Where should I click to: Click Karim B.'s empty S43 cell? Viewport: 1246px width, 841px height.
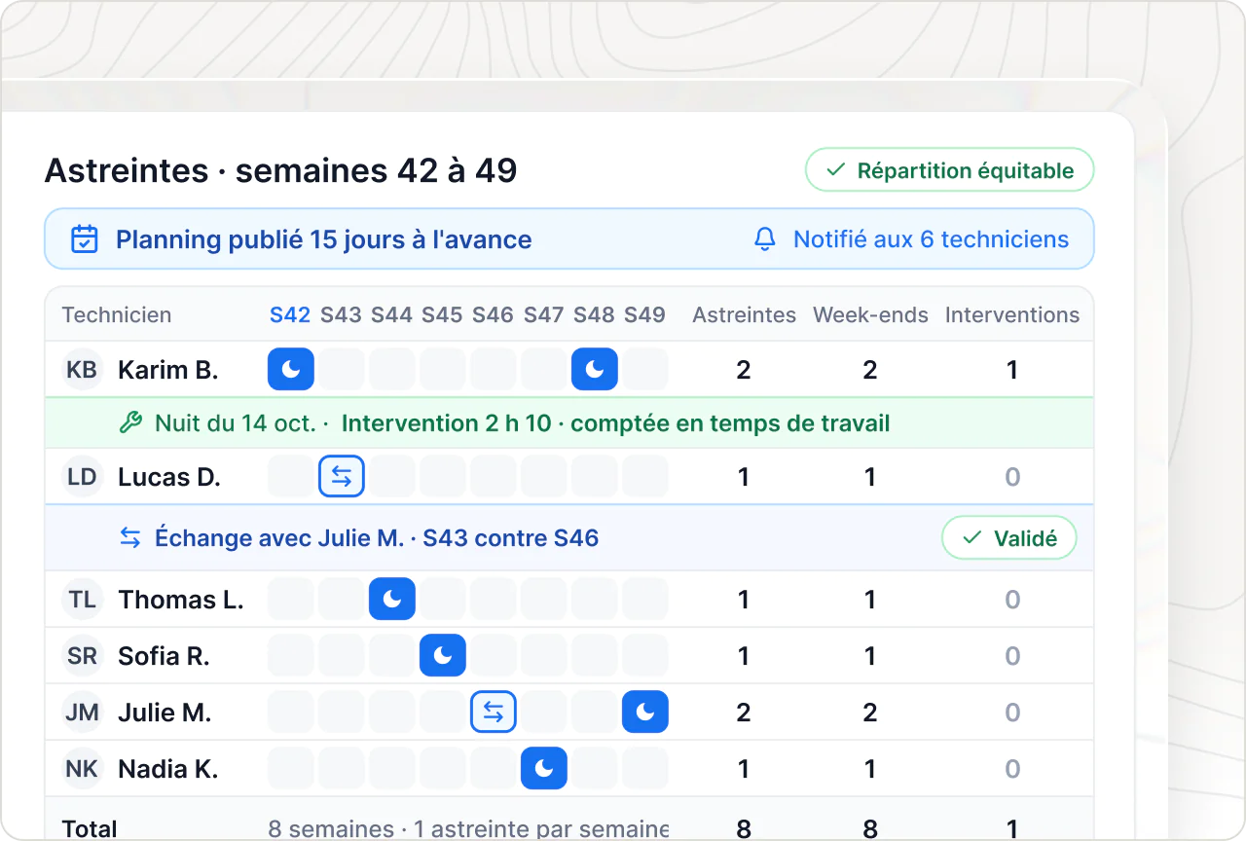(342, 370)
